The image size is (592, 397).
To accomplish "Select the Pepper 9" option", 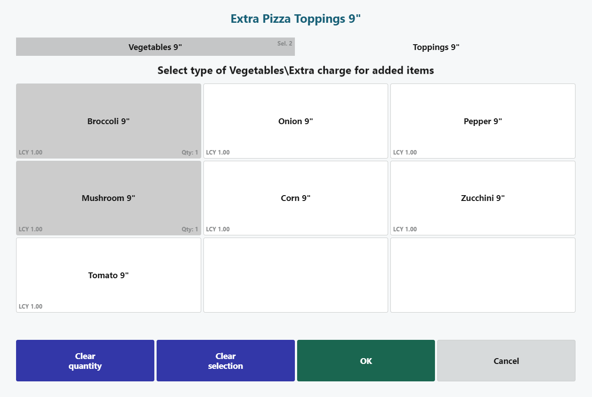I will [x=483, y=121].
